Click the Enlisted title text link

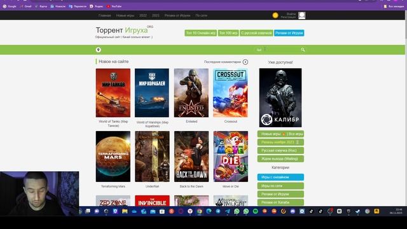coord(191,121)
